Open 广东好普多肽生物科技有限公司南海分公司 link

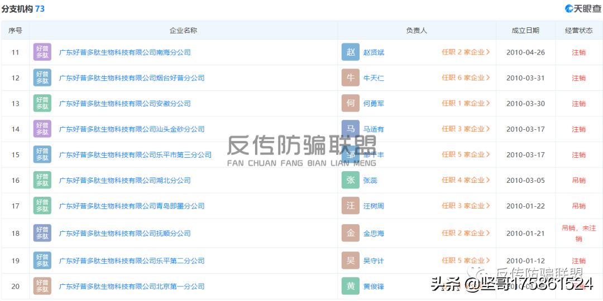click(125, 52)
